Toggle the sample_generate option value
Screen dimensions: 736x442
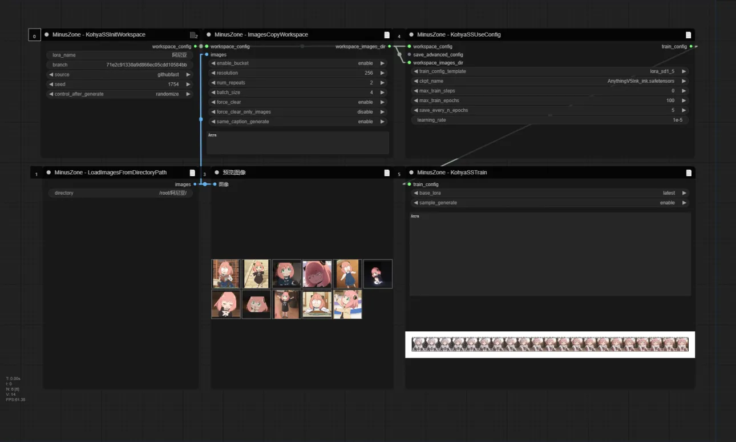(x=550, y=203)
